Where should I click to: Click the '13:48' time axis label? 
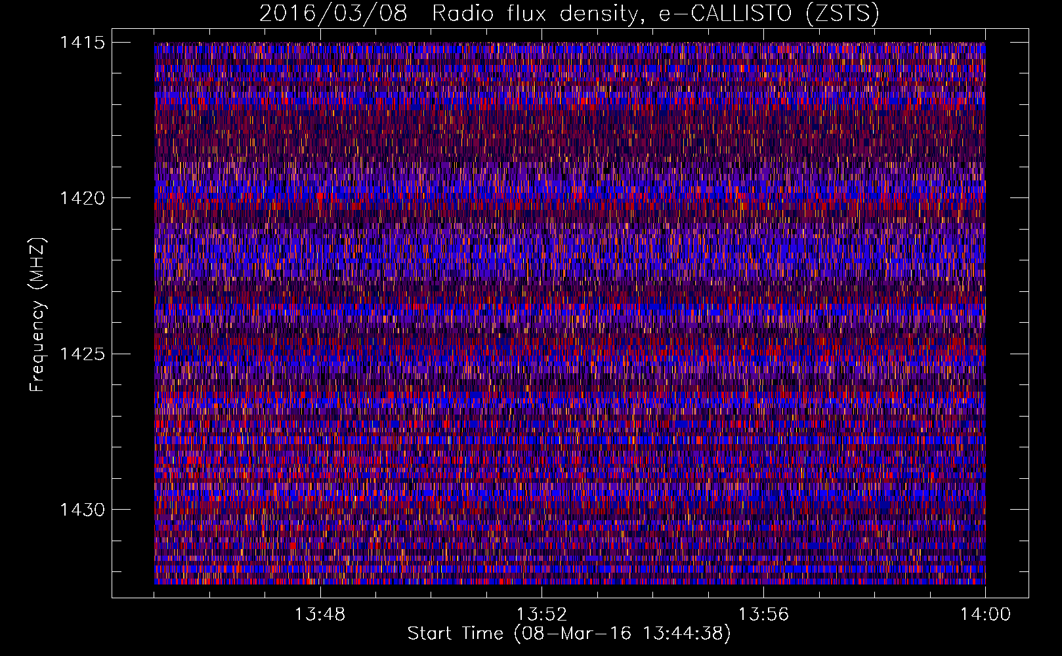click(320, 615)
